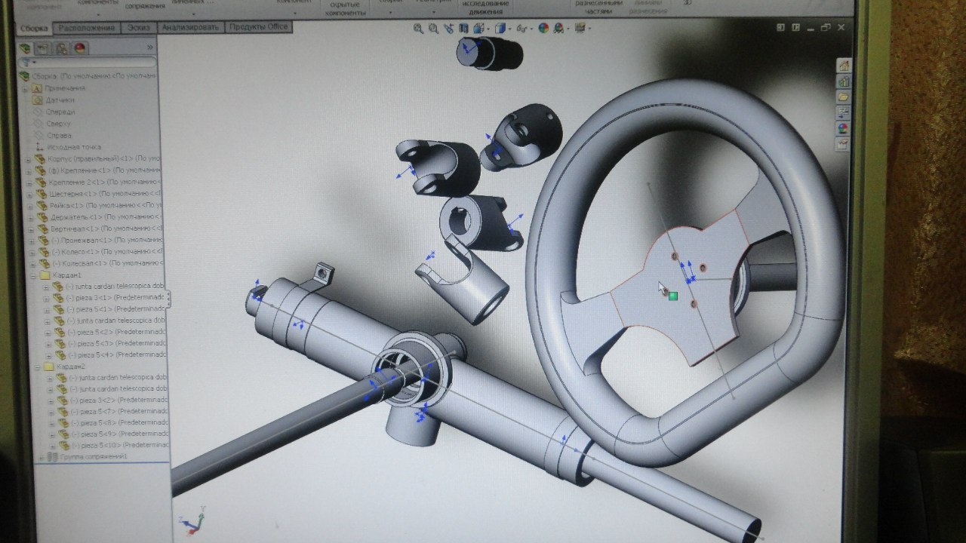The image size is (966, 543).
Task: Open the Design Library in task pane
Action: coord(844,81)
